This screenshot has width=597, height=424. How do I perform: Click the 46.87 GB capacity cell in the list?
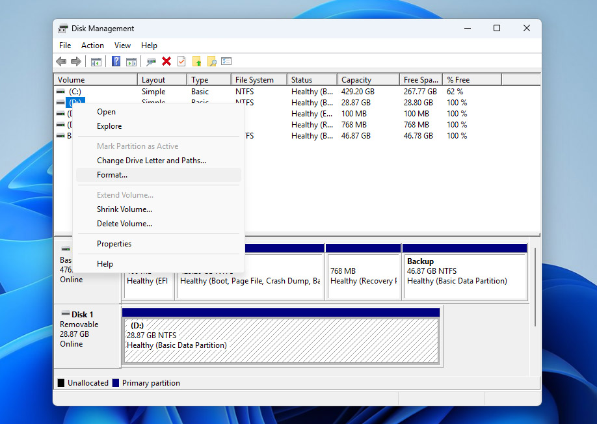356,136
